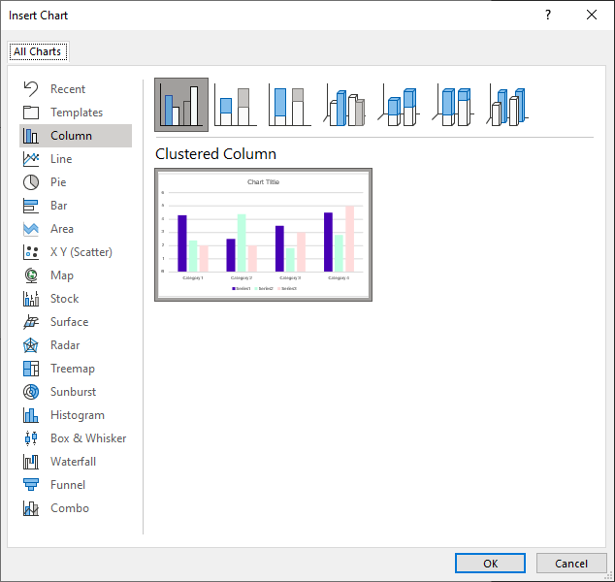This screenshot has height=582, width=615.
Task: Open the Templates category label
Action: tap(77, 113)
